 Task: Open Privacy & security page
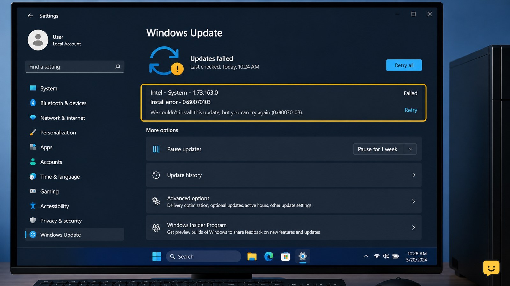(x=75, y=221)
